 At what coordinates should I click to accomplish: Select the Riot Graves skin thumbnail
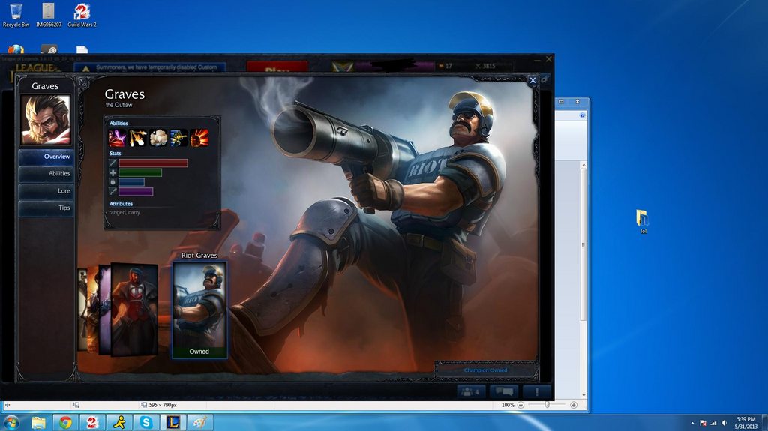tap(199, 310)
